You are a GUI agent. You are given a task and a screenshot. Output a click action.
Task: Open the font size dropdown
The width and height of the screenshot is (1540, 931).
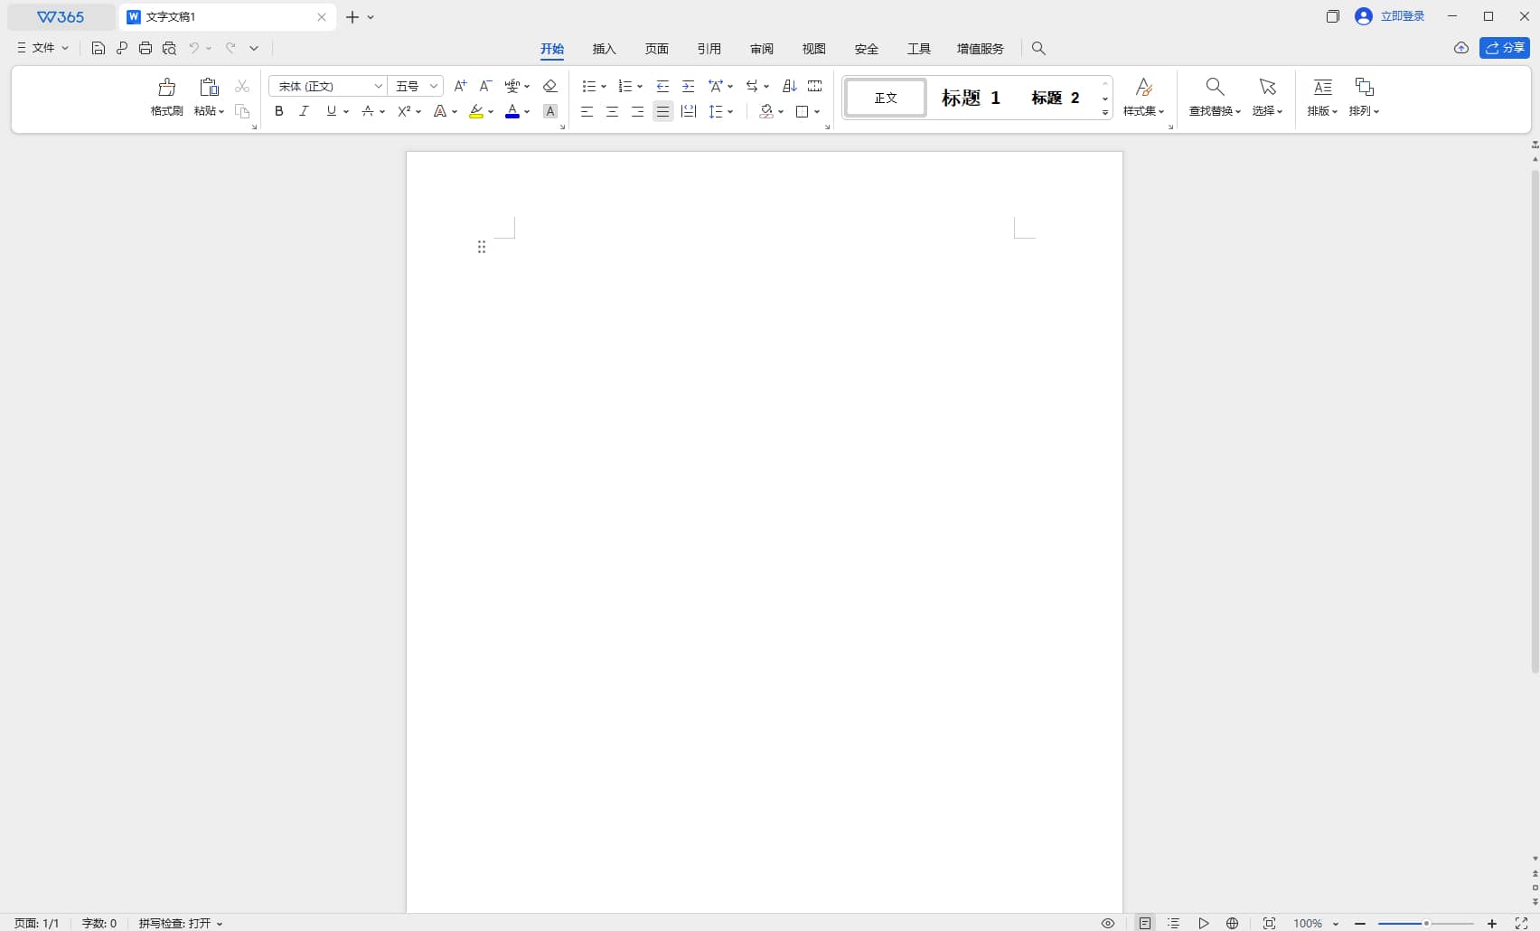point(434,86)
